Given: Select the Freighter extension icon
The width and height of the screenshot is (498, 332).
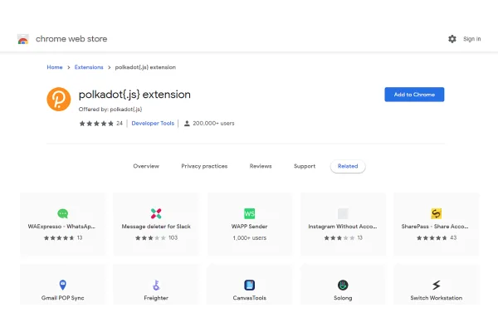Looking at the screenshot, I should (156, 285).
